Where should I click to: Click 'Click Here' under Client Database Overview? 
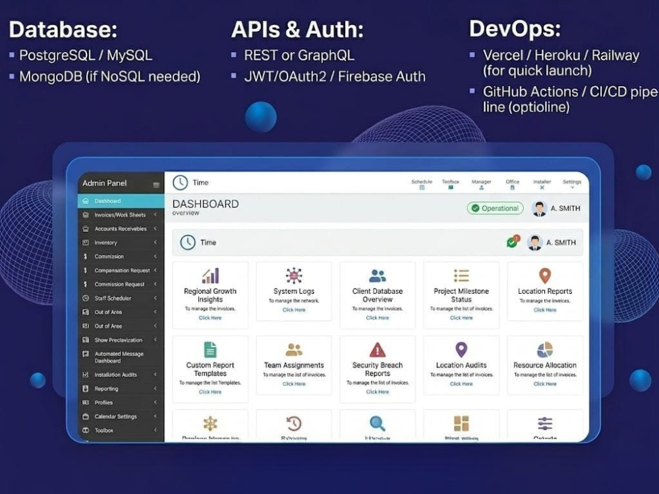378,318
